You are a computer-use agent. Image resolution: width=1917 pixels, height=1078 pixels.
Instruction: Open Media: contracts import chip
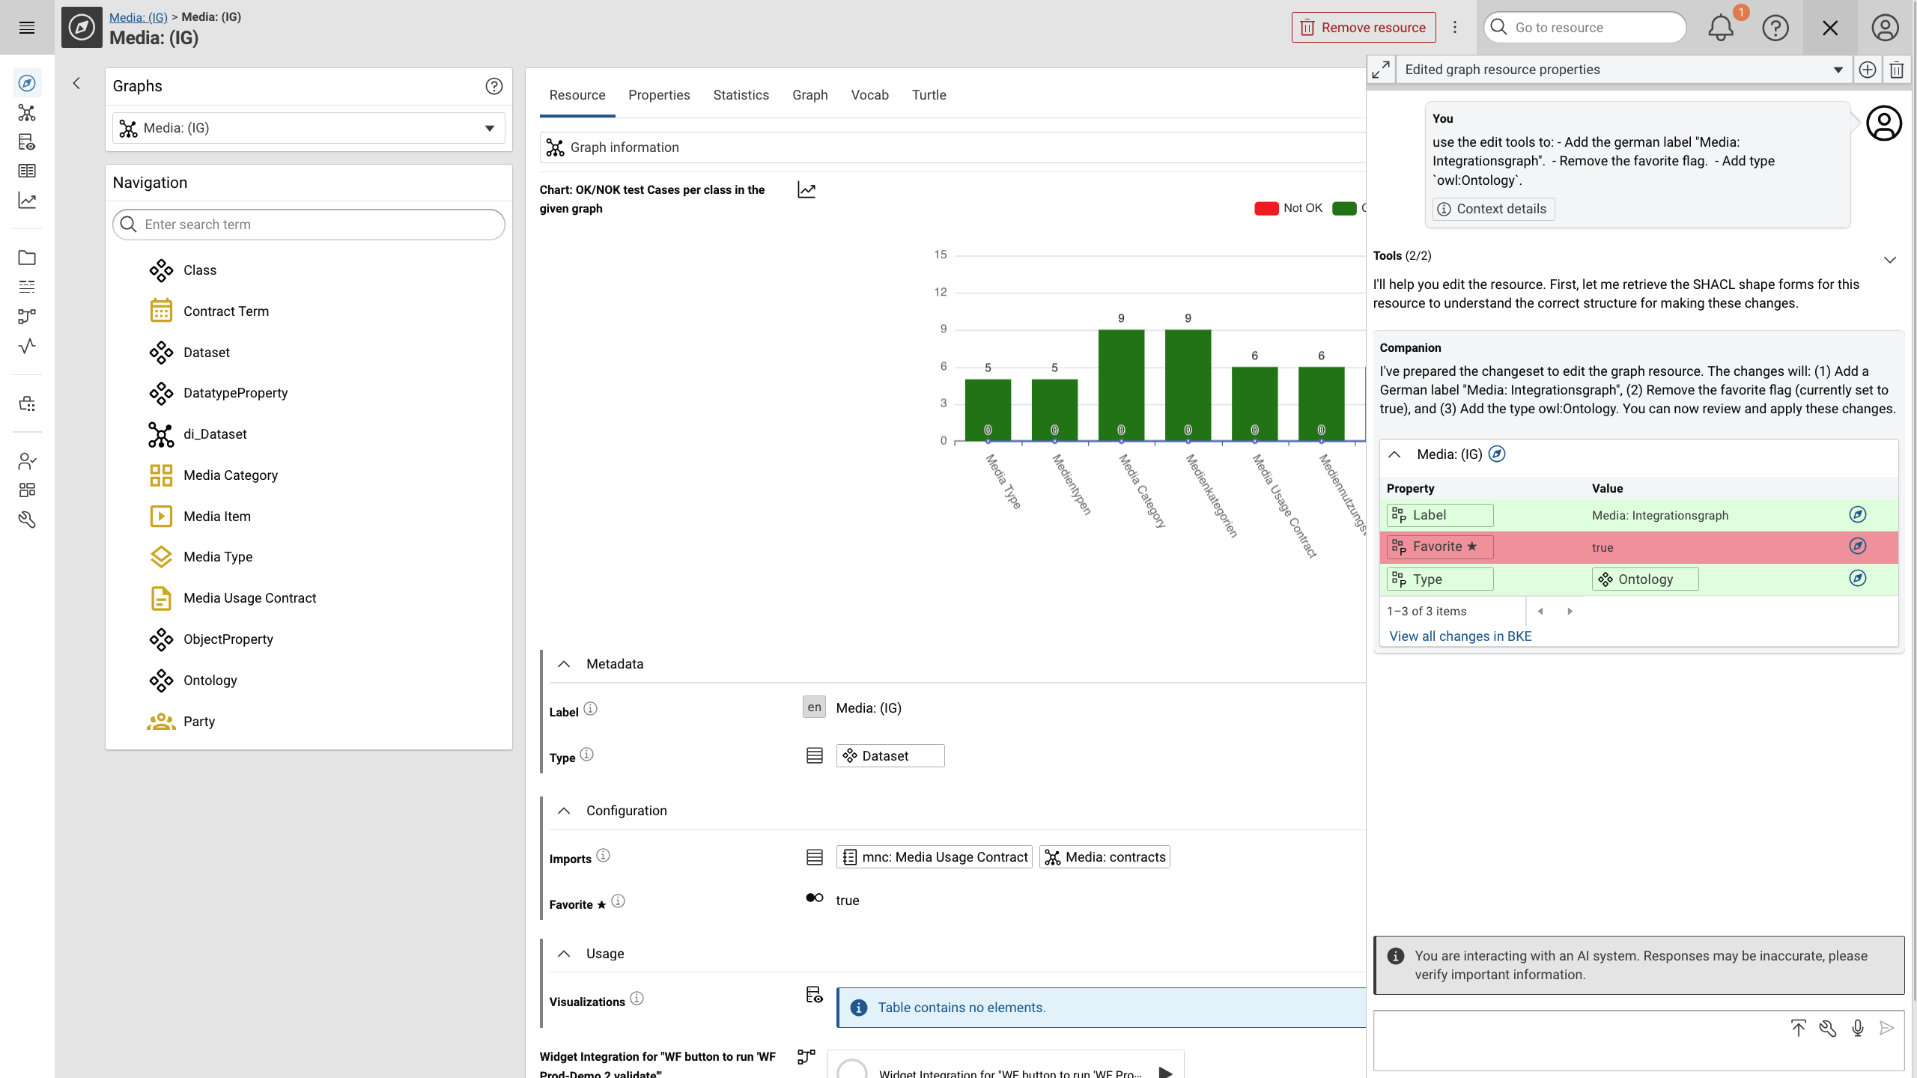point(1105,857)
